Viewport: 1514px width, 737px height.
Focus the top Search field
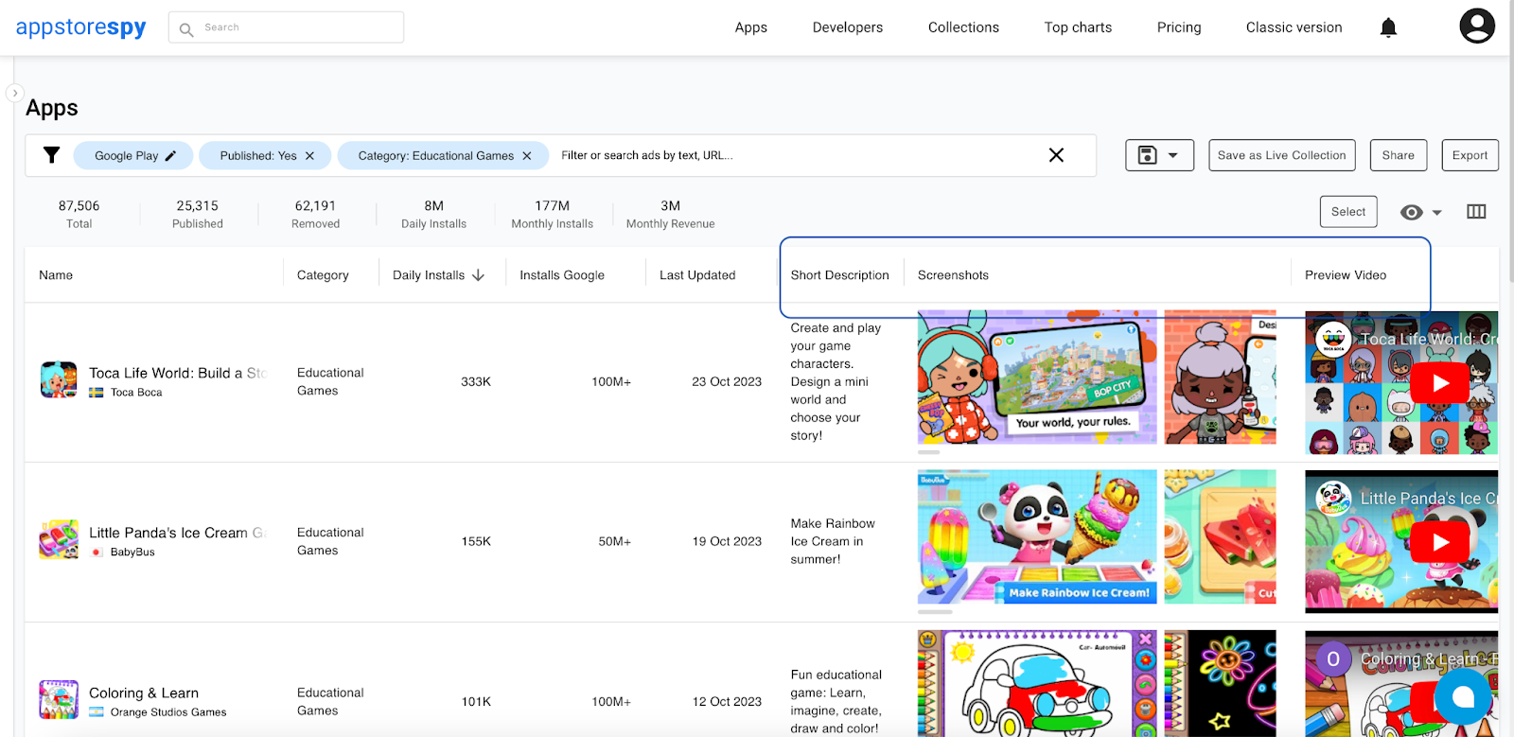click(286, 27)
